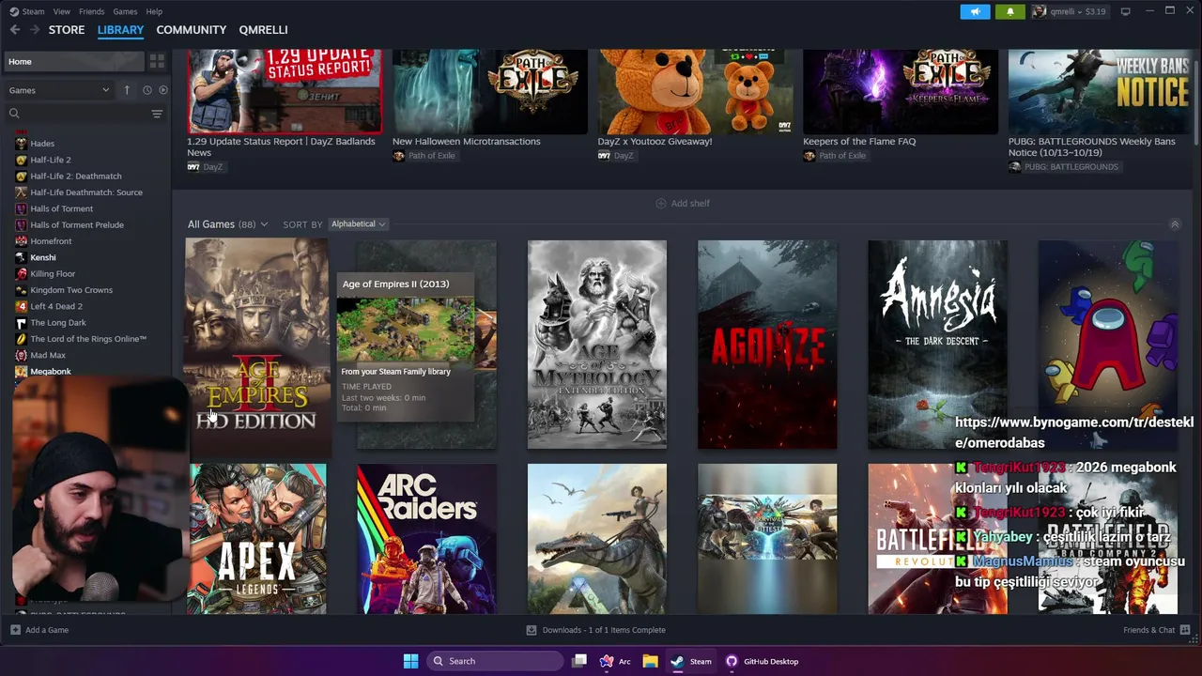Open the Games menu

(x=125, y=11)
